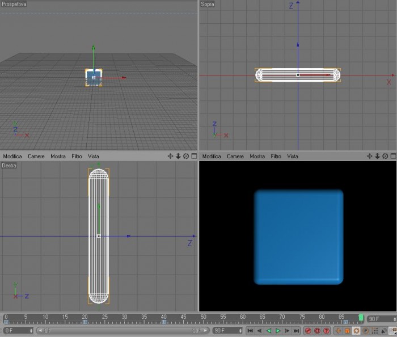Image resolution: width=397 pixels, height=337 pixels.
Task: Click the rotate-camera icon in the render viewport
Action: click(385, 156)
